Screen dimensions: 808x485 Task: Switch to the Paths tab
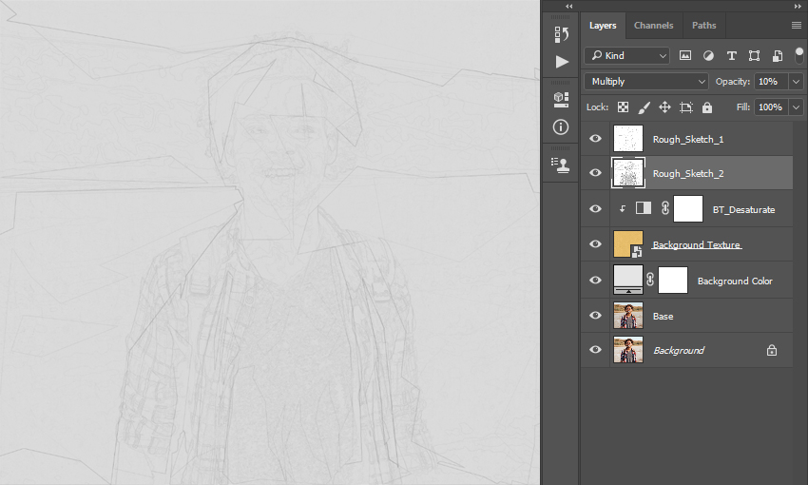tap(703, 26)
